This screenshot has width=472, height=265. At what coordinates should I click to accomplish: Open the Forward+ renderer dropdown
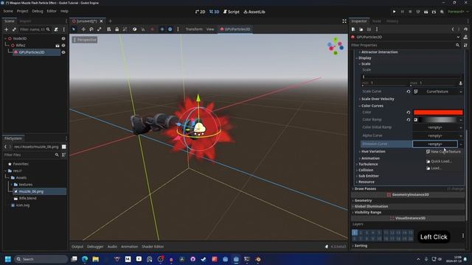coord(459,12)
